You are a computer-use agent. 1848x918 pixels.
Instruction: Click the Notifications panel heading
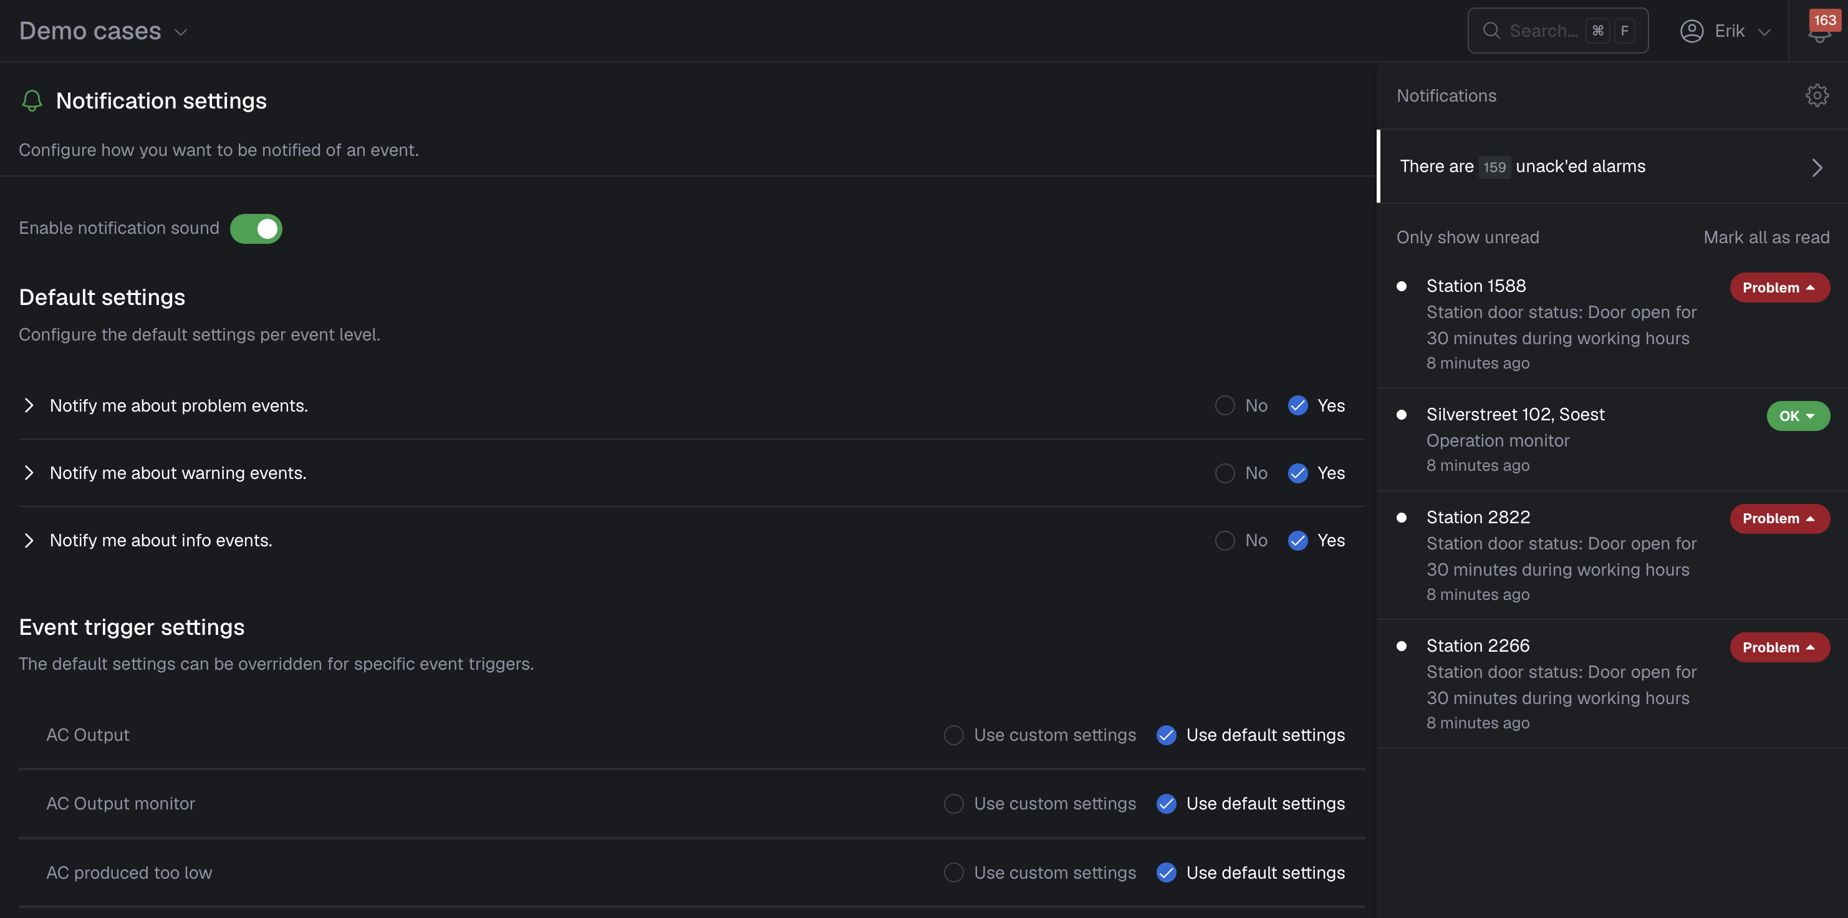pos(1446,95)
